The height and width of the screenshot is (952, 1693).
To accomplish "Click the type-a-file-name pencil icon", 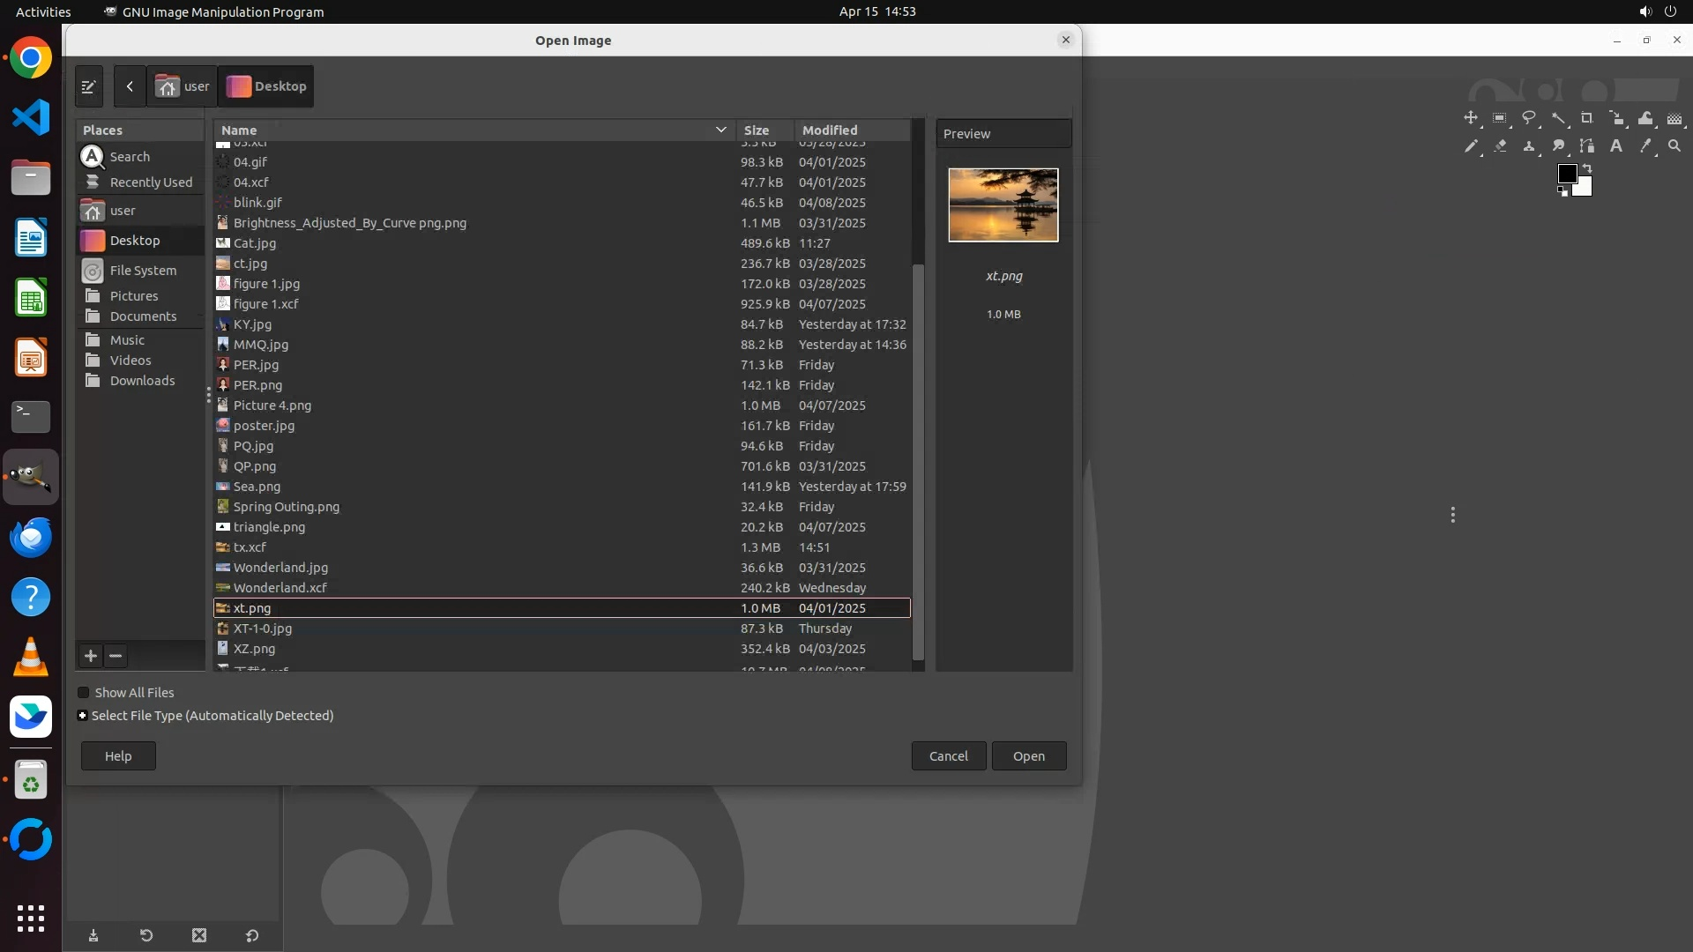I will [x=89, y=86].
